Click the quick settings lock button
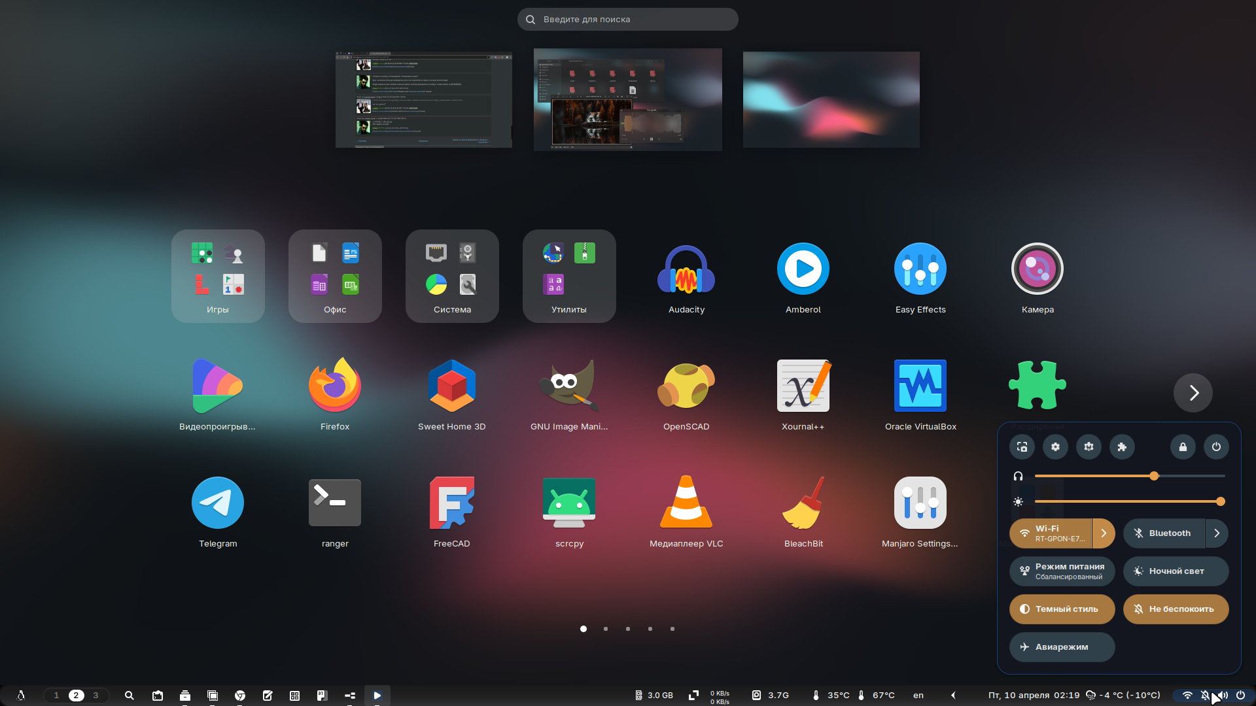 point(1183,447)
